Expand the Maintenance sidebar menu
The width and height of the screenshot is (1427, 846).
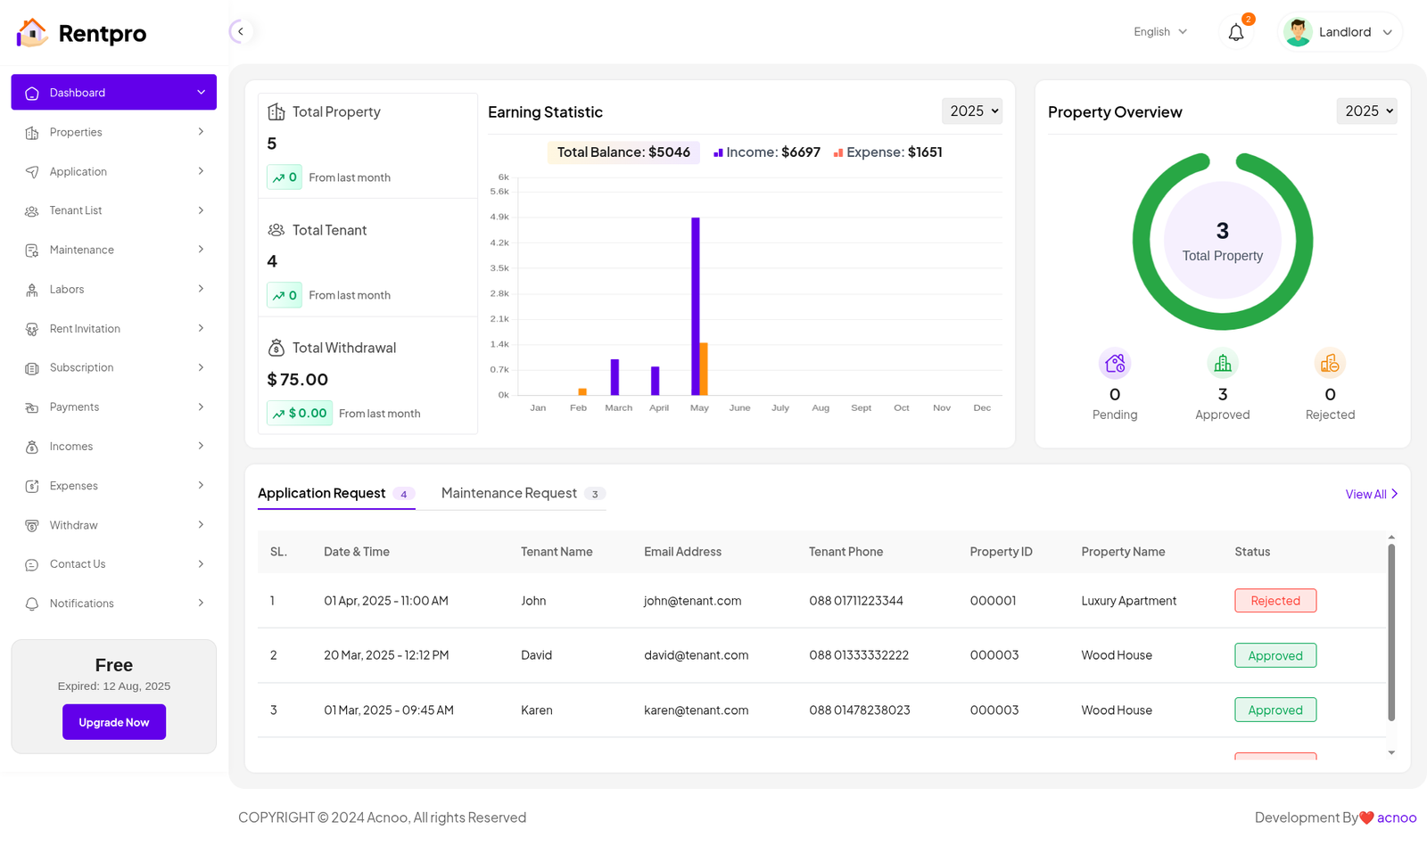[x=113, y=250]
